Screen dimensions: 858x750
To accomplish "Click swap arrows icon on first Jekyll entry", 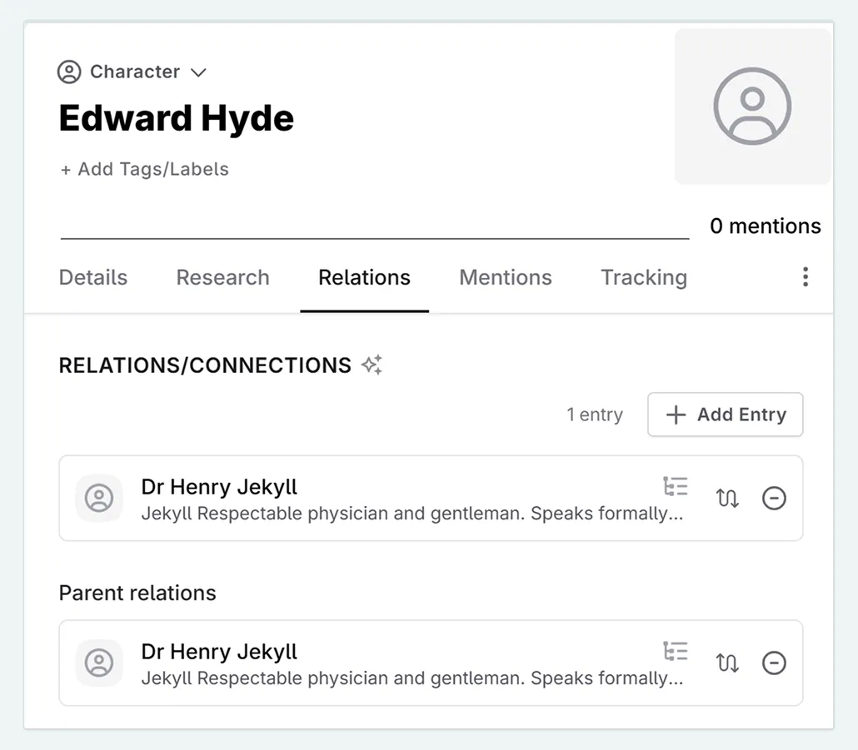I will pos(727,499).
